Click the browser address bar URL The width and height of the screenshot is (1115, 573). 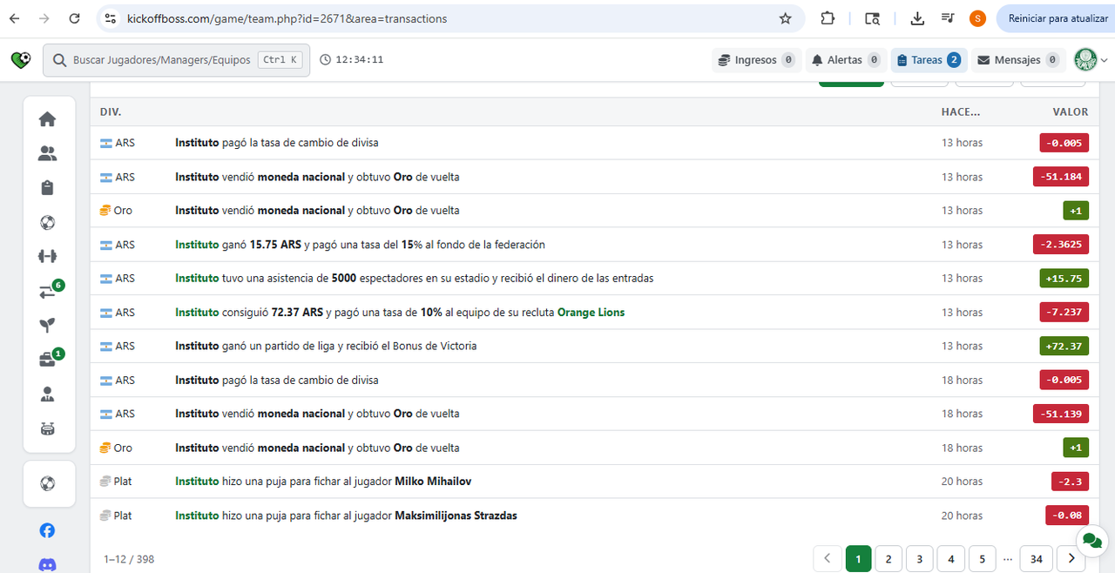287,18
